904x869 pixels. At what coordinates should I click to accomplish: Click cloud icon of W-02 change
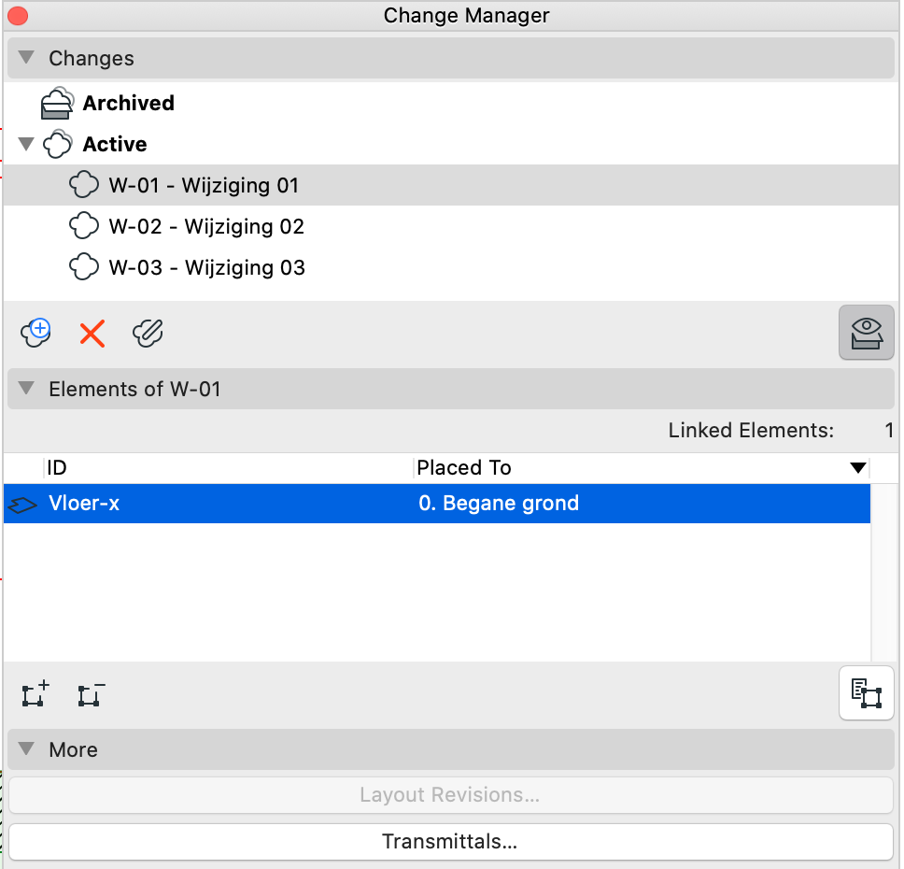(84, 226)
